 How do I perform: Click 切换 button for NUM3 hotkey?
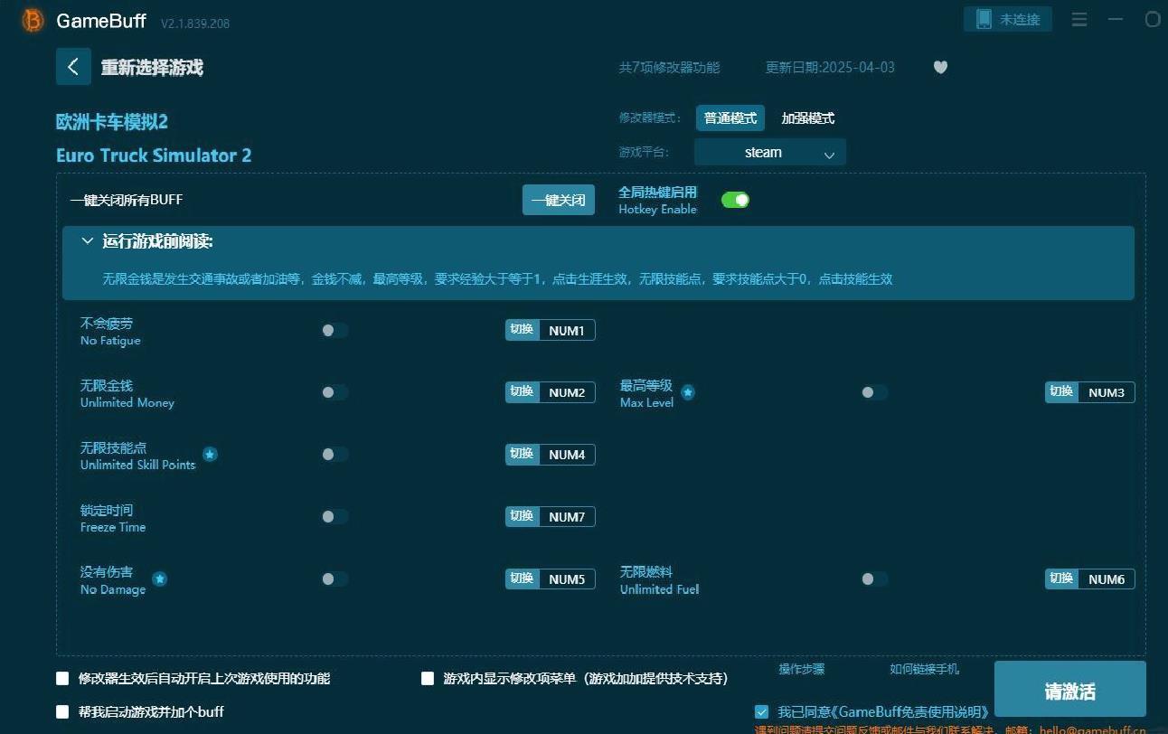point(1062,392)
